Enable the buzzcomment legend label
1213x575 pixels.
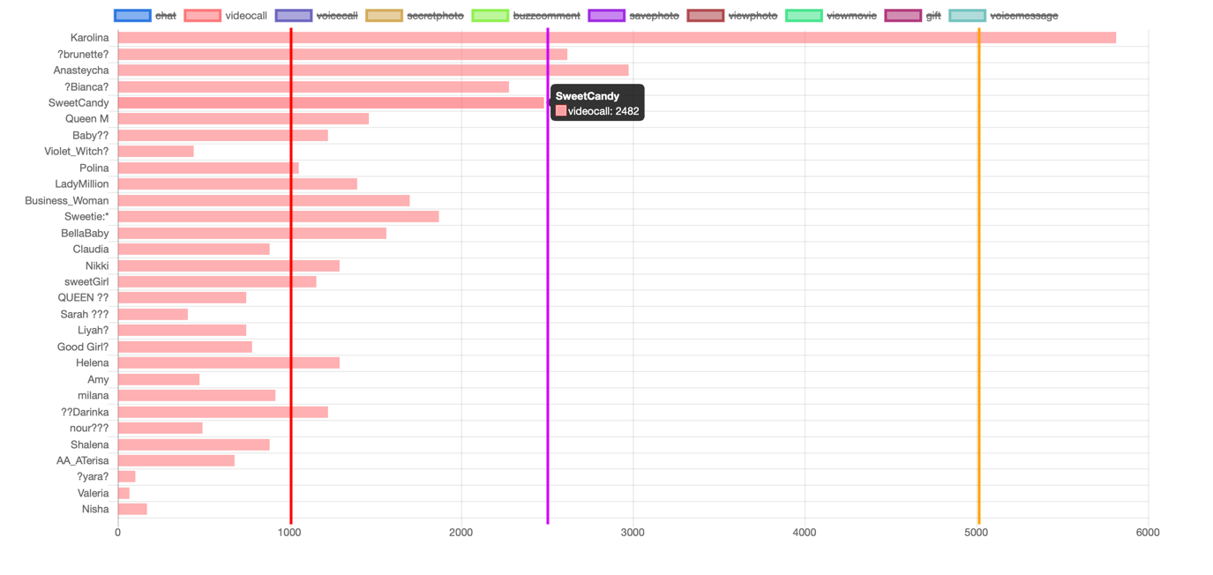547,15
